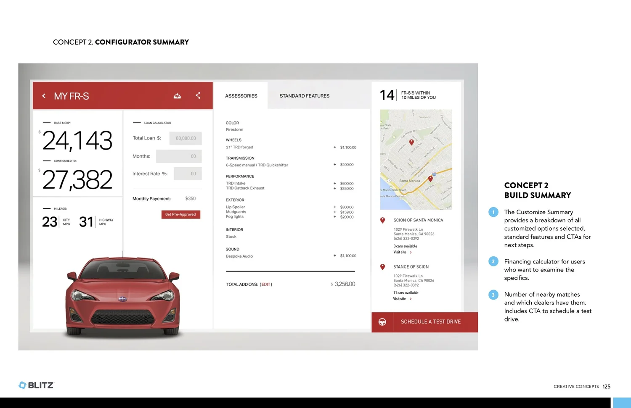The width and height of the screenshot is (631, 408).
Task: Select Scion of Santa Monica pin icon
Action: pos(382,220)
